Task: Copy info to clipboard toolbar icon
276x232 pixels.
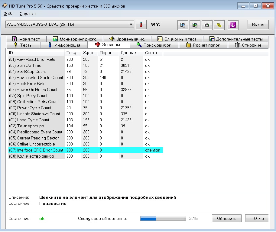Action: coord(183,25)
